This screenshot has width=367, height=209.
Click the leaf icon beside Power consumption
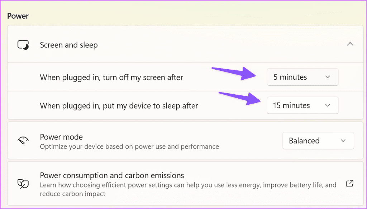coord(23,183)
